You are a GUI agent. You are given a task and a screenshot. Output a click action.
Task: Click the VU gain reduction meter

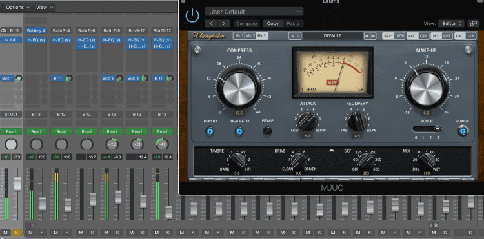[x=332, y=73]
